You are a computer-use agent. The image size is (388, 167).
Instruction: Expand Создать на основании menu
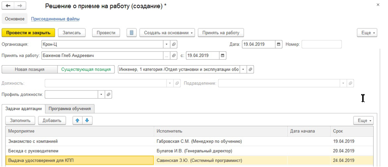[167, 33]
